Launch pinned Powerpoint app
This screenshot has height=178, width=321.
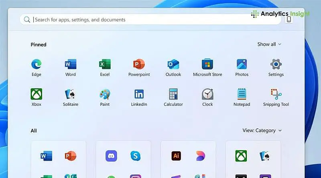pyautogui.click(x=139, y=64)
